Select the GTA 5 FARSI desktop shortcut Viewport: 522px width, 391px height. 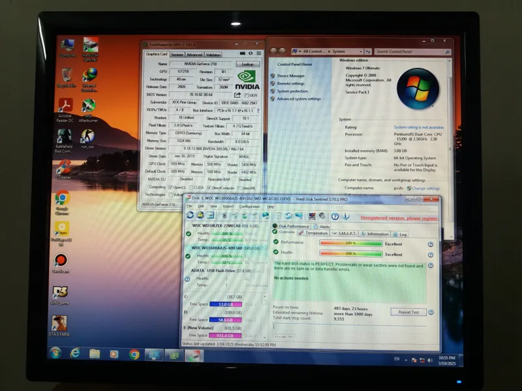tap(59, 326)
